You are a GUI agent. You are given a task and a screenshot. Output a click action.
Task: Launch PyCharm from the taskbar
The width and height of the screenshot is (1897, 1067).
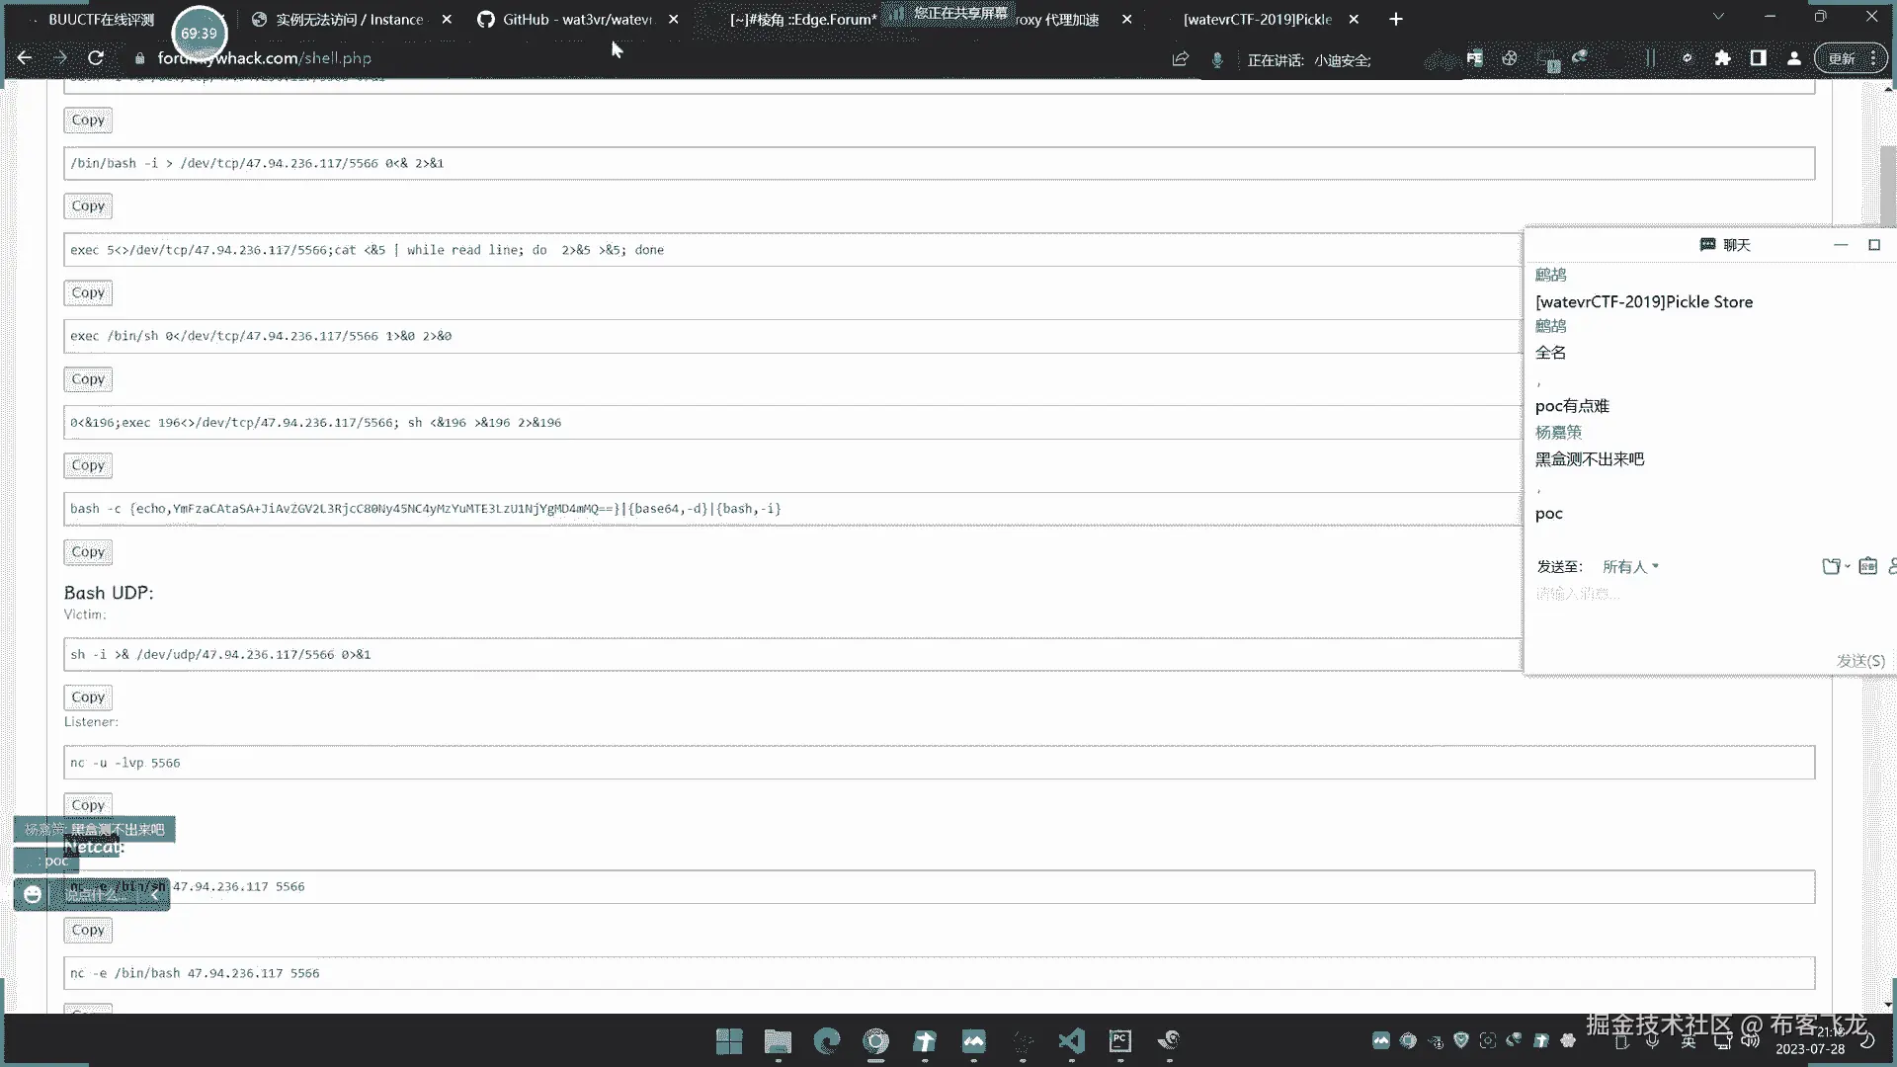[1120, 1040]
